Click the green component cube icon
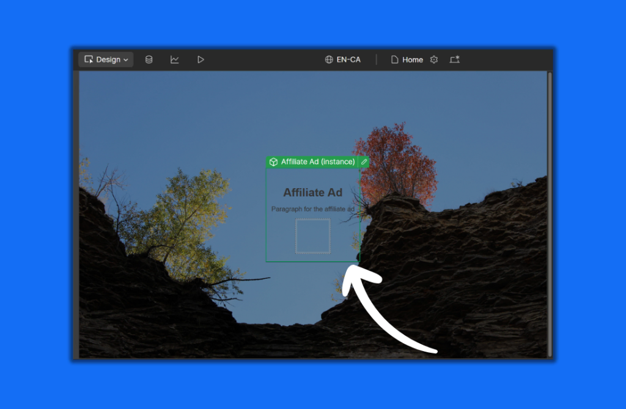Image resolution: width=626 pixels, height=409 pixels. 273,162
